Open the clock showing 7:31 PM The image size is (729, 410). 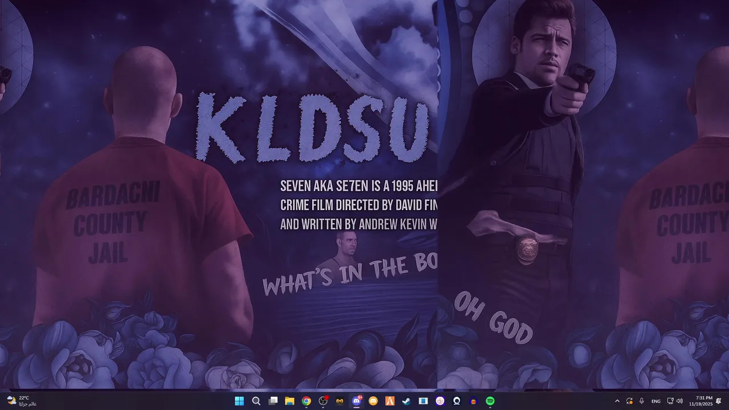(x=700, y=401)
